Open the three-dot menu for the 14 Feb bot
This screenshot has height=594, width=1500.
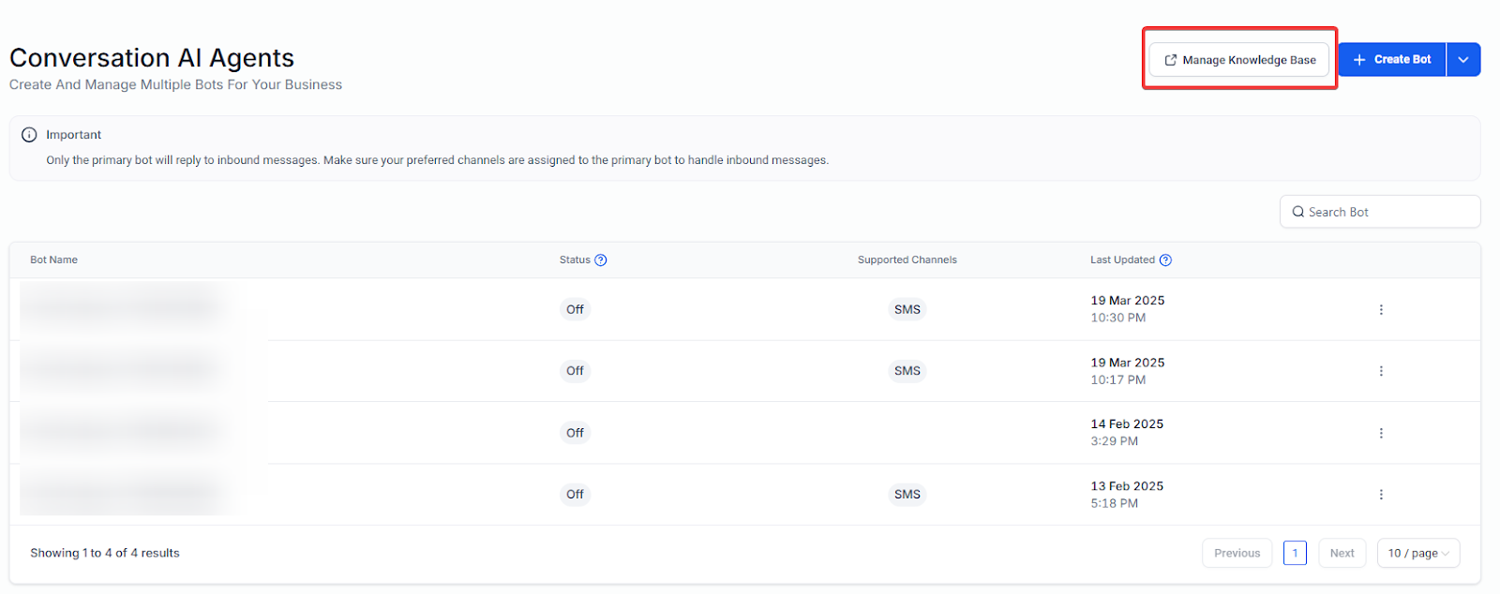click(1381, 433)
